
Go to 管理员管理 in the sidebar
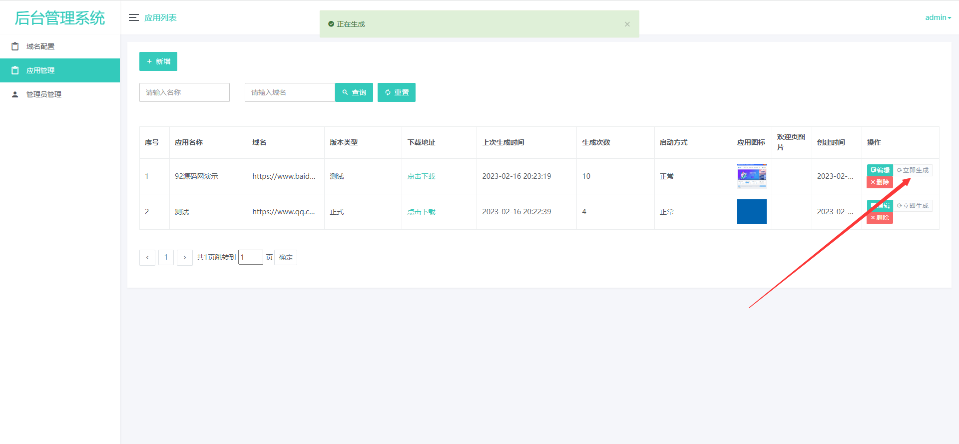pyautogui.click(x=44, y=94)
